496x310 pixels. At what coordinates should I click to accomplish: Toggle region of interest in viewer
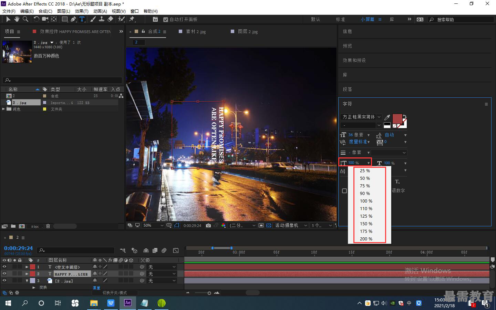point(261,225)
